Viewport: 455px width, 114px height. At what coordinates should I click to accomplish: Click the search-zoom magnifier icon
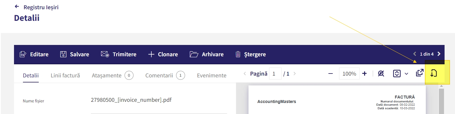point(381,74)
